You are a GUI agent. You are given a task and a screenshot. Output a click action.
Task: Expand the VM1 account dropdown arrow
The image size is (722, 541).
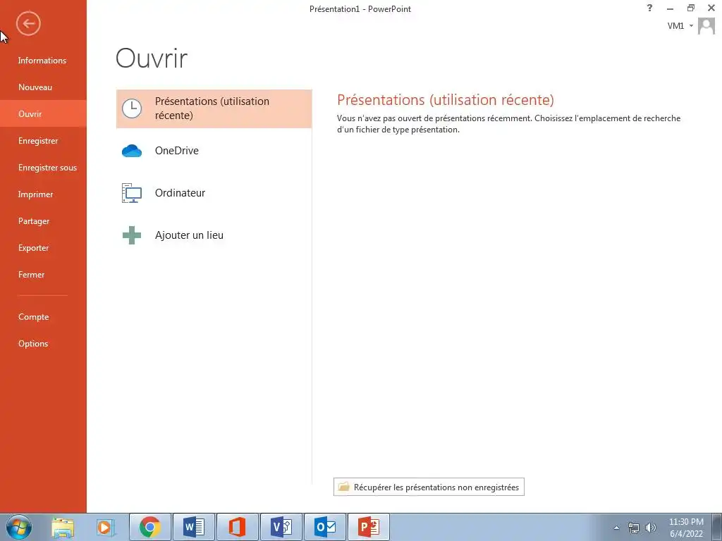[691, 26]
